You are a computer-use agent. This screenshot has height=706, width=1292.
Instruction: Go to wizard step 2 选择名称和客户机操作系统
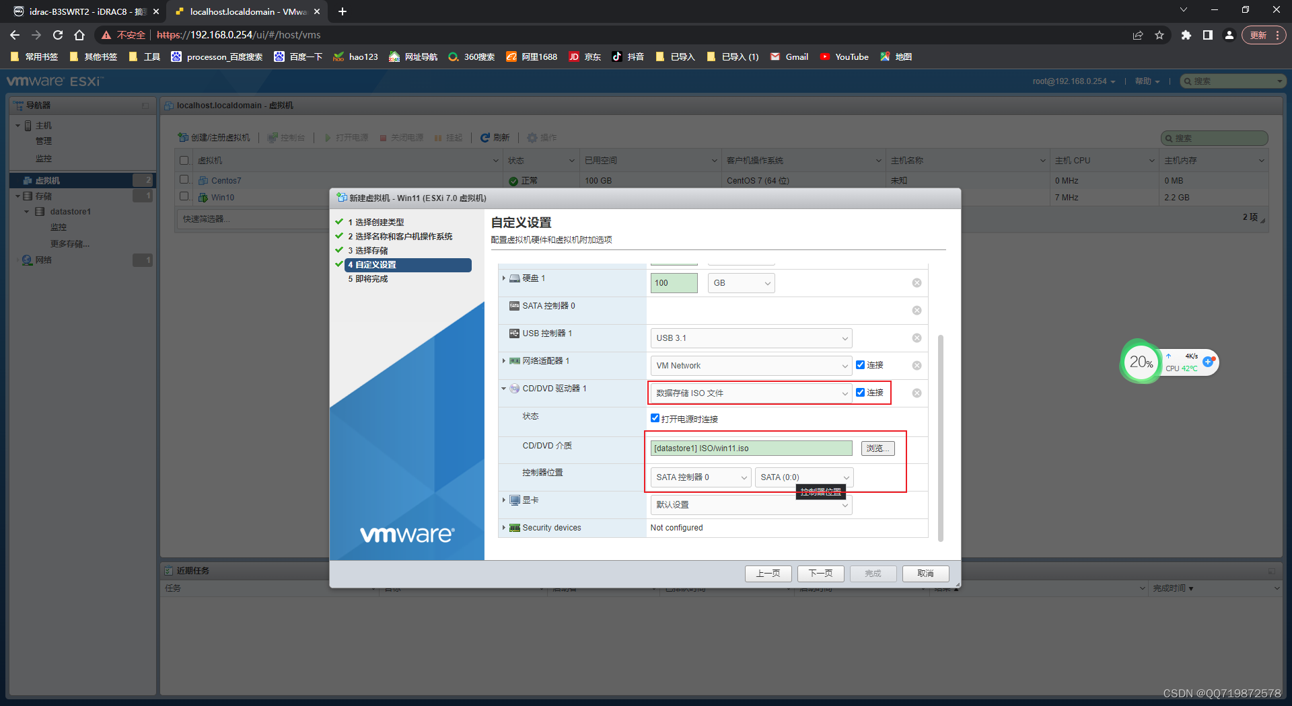pyautogui.click(x=400, y=236)
